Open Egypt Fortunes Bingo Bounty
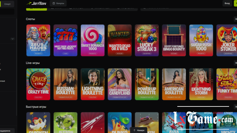 coord(174,40)
